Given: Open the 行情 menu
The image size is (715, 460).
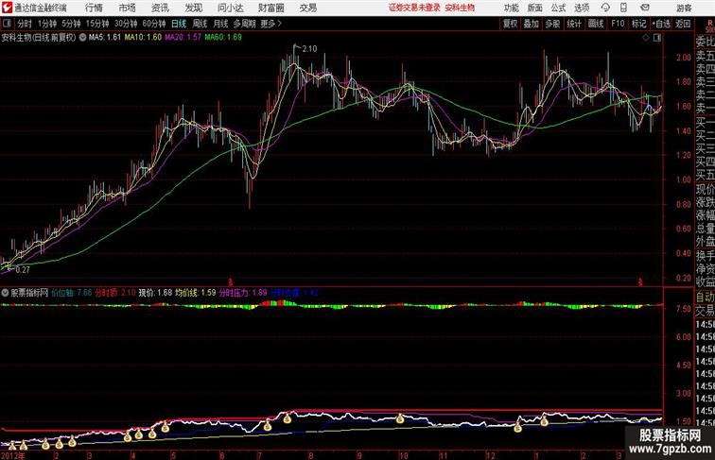Looking at the screenshot, I should pos(94,8).
